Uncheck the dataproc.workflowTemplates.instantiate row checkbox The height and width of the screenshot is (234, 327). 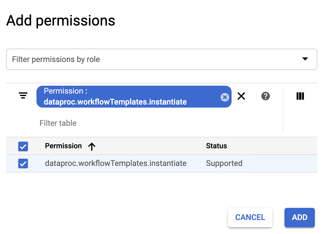pos(23,163)
